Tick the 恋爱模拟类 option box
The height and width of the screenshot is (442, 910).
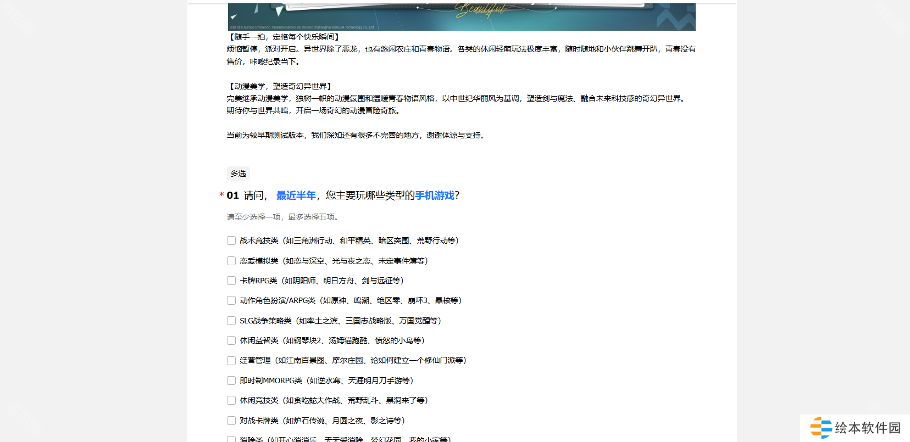tap(231, 261)
